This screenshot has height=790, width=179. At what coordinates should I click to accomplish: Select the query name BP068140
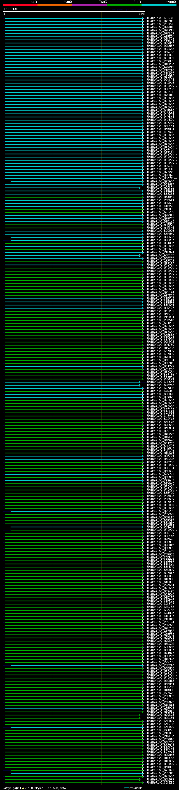pyautogui.click(x=10, y=9)
